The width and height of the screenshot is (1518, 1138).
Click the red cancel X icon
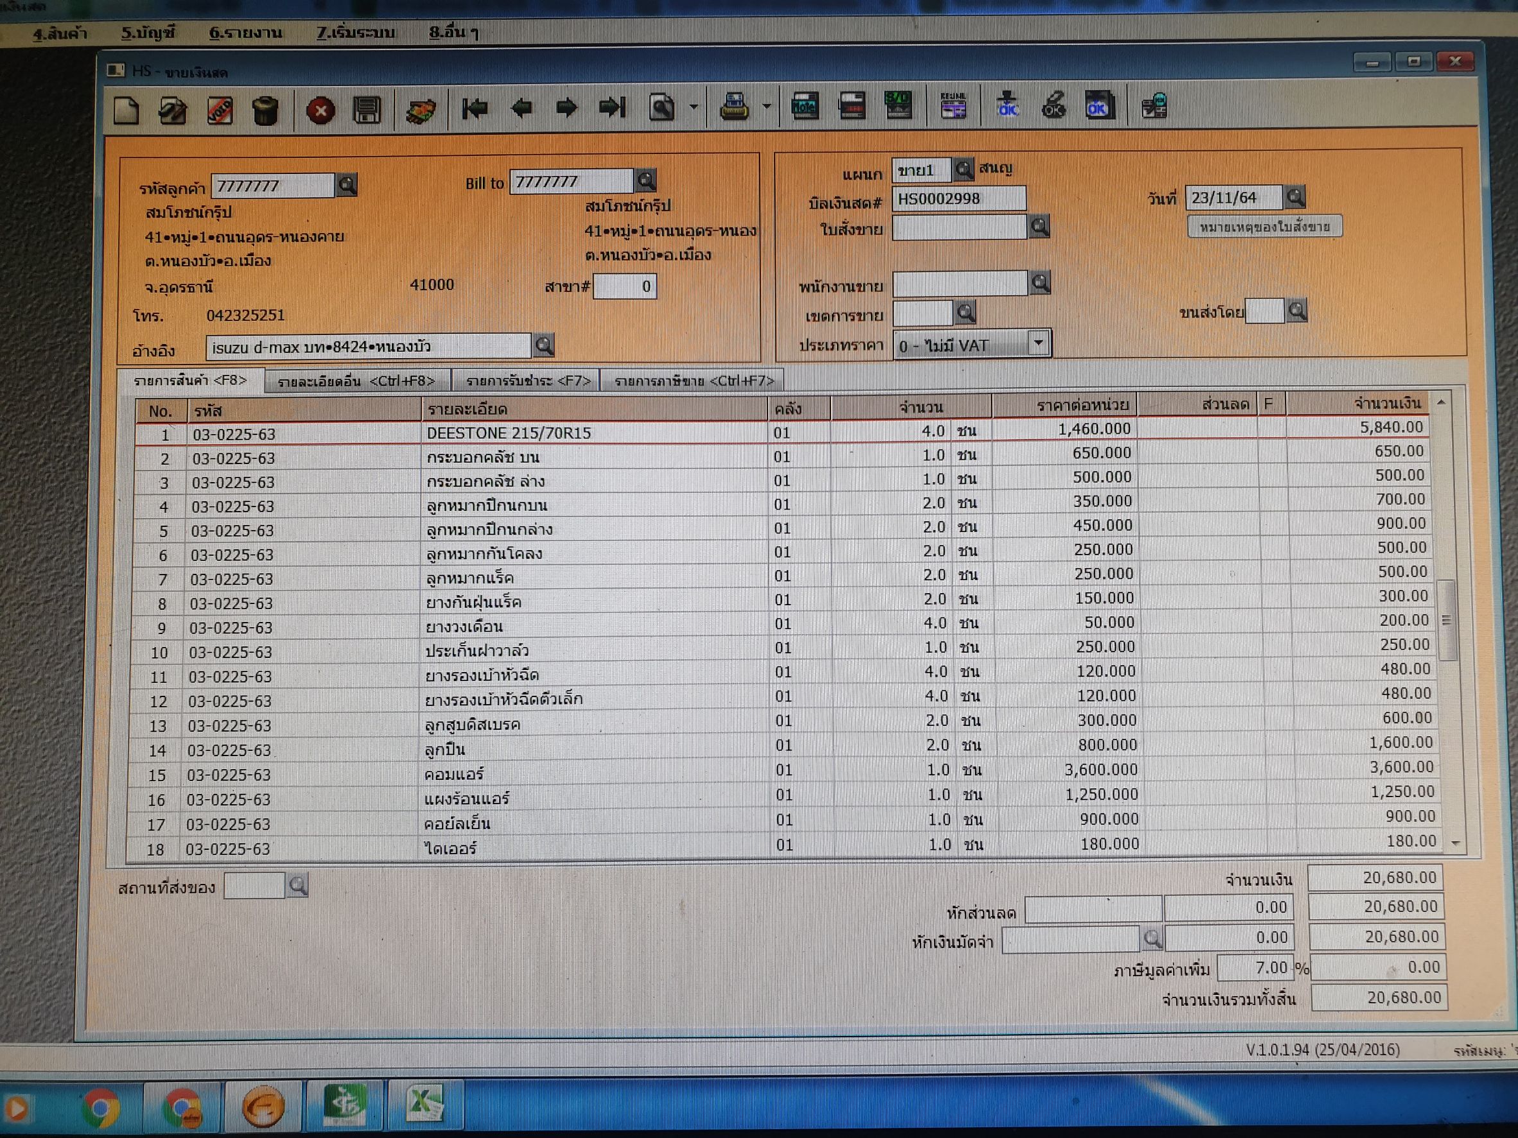320,110
